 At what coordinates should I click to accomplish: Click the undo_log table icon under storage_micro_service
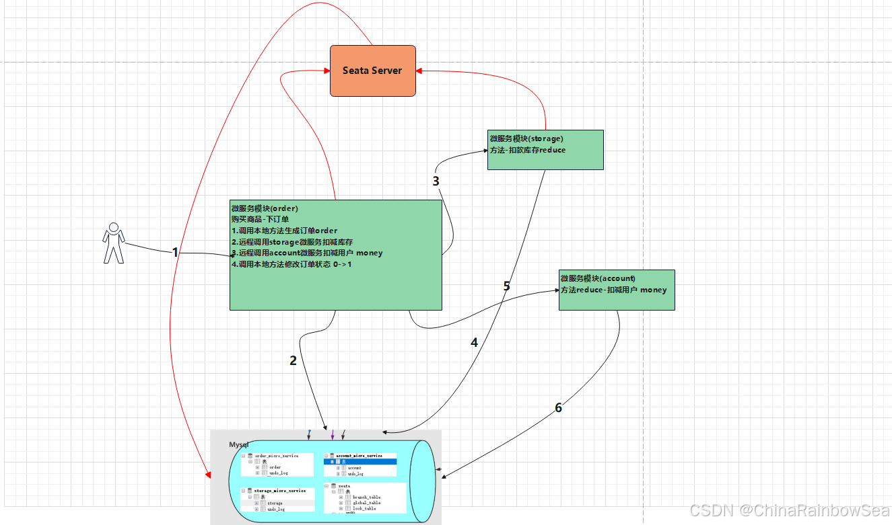pos(263,509)
